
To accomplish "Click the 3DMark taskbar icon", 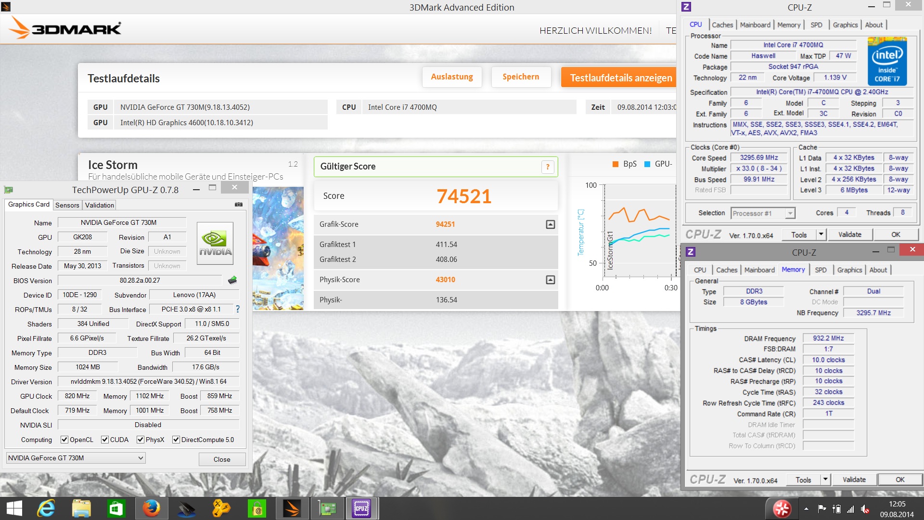I will (292, 508).
